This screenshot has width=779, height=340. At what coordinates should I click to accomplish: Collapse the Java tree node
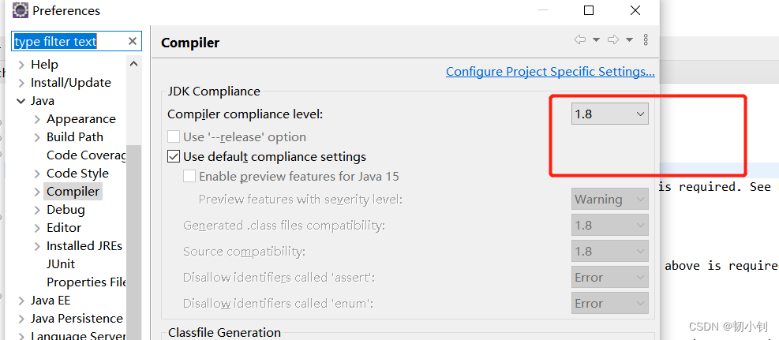(x=21, y=101)
